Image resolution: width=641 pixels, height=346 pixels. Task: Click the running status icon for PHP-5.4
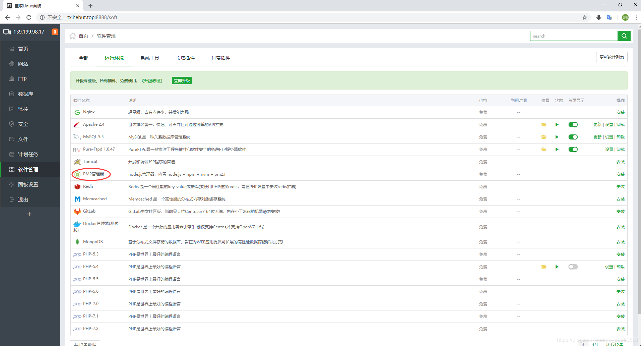tap(557, 267)
